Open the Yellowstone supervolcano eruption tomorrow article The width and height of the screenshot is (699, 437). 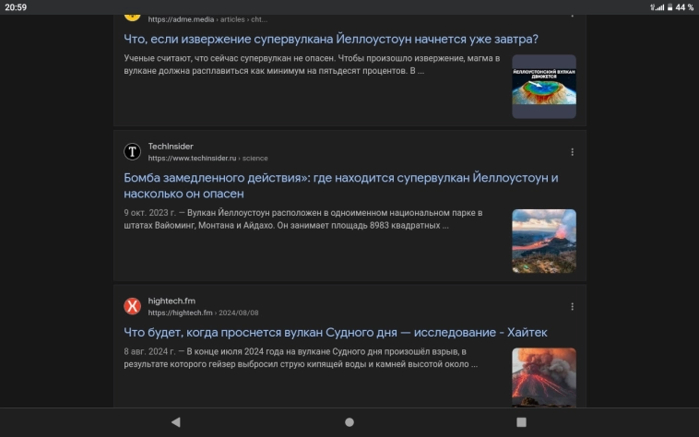tap(331, 40)
